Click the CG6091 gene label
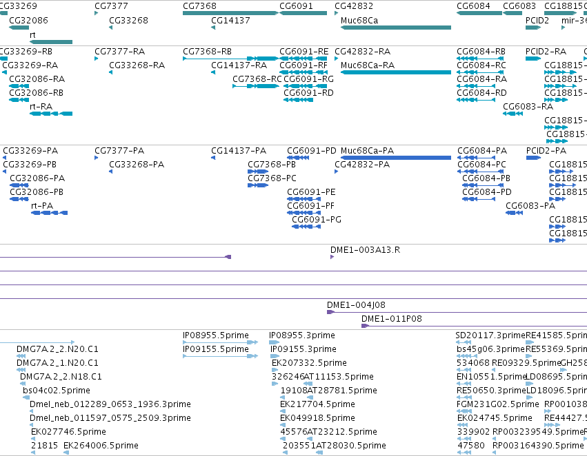587x456 pixels. point(296,6)
